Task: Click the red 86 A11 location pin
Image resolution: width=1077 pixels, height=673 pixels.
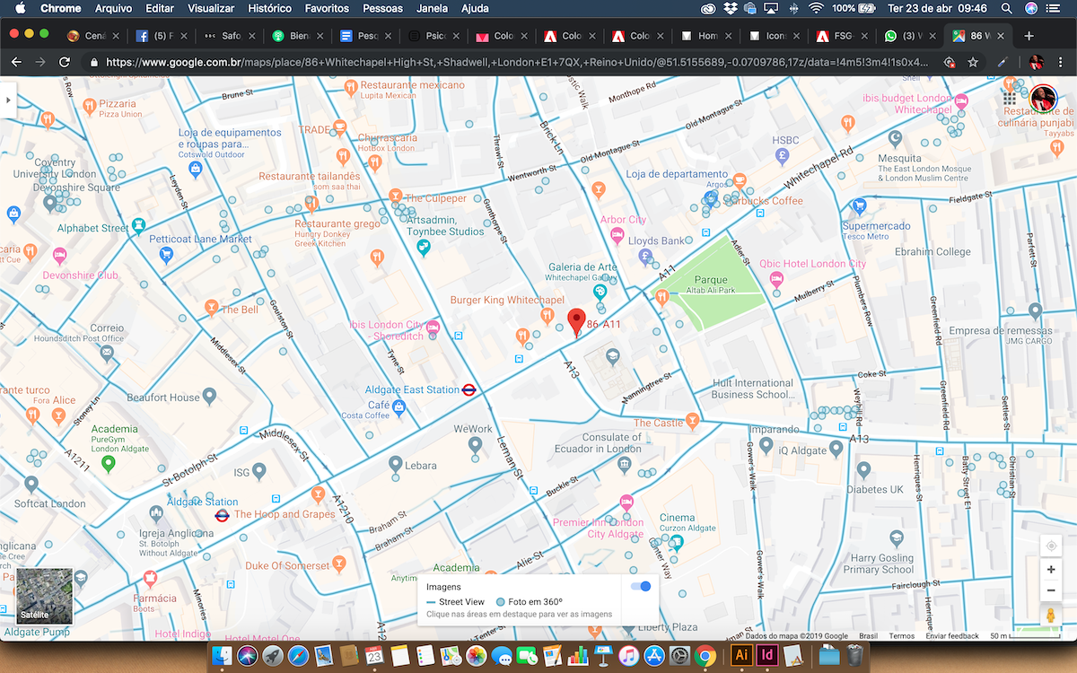Action: pos(576,321)
